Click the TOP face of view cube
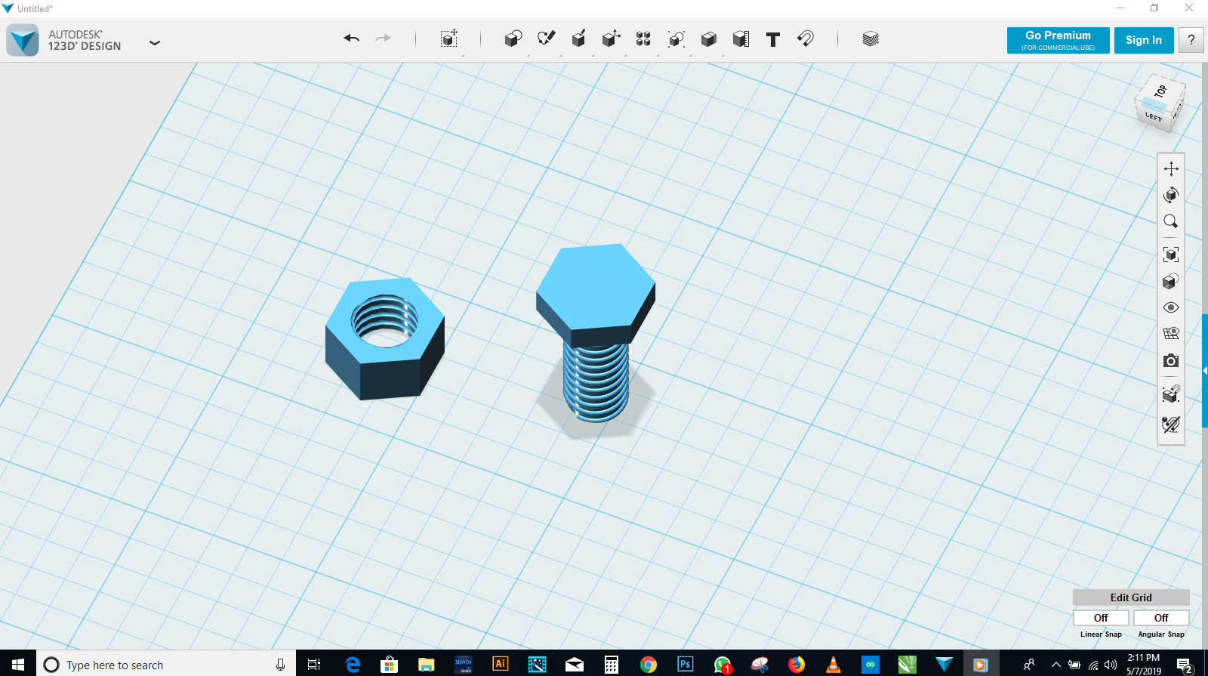The height and width of the screenshot is (676, 1208). tap(1160, 91)
